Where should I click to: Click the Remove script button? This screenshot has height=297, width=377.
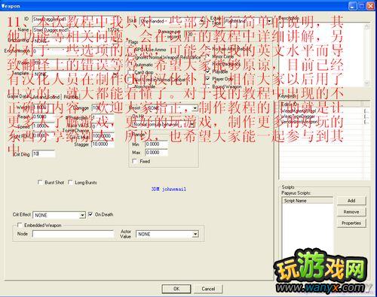[351, 212]
